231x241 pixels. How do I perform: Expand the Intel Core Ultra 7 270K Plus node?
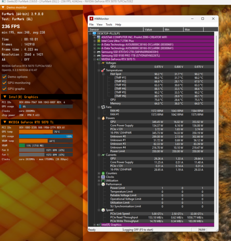coord(95,41)
